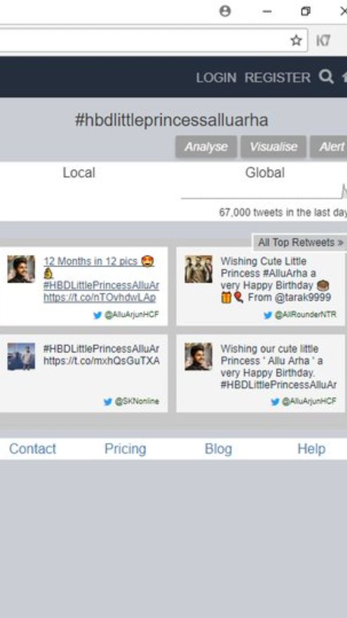Click the search magnifier icon in navbar
Viewport: 347px width, 618px height.
tap(326, 77)
